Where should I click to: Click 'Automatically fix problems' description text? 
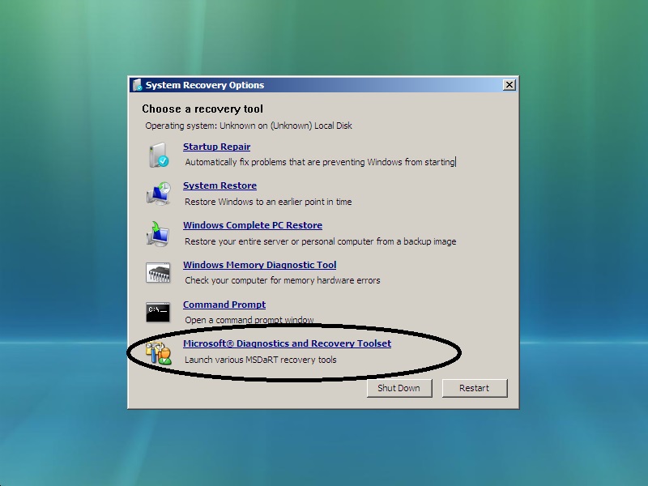[x=320, y=162]
